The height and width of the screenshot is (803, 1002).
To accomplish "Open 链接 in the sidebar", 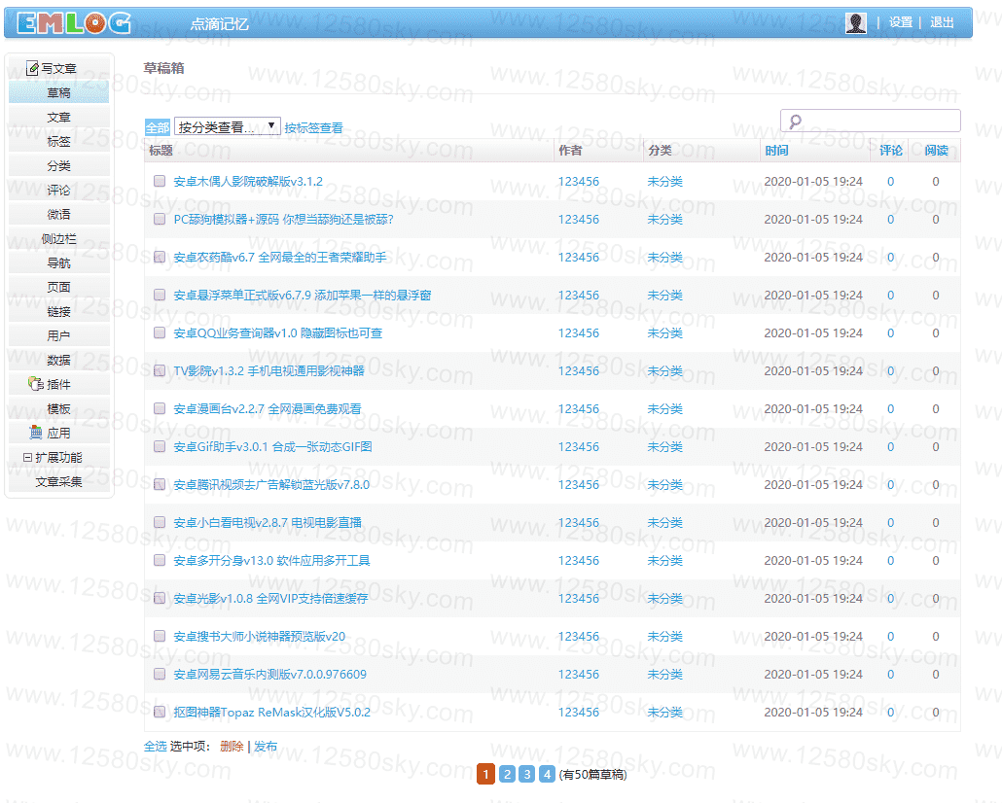I will point(58,311).
